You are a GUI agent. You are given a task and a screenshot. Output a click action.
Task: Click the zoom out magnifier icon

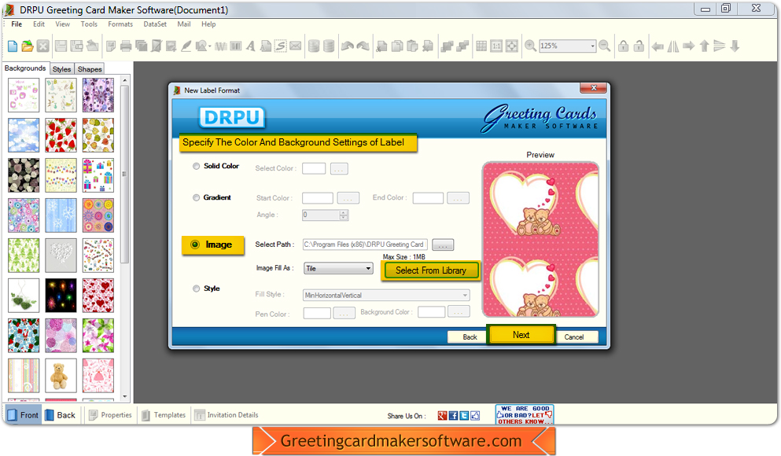click(605, 46)
